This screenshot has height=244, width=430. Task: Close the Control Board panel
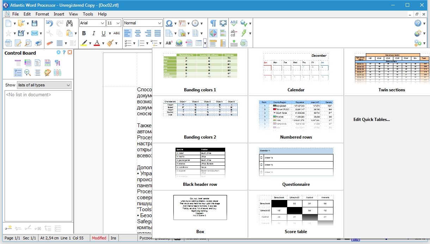[70, 53]
